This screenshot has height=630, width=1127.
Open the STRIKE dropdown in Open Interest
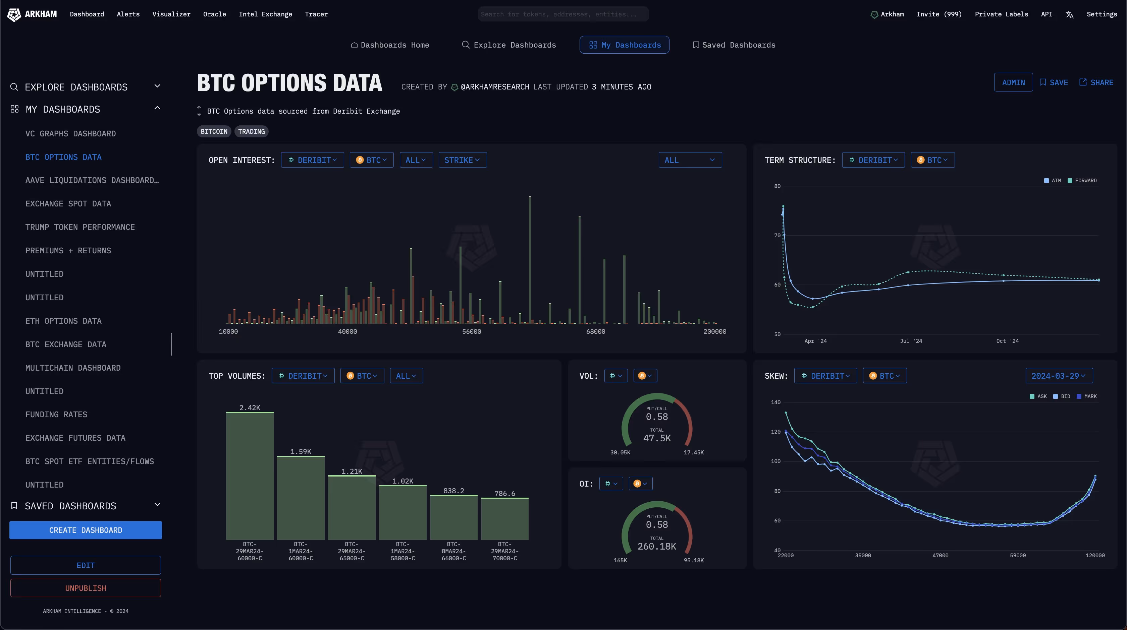(x=462, y=160)
